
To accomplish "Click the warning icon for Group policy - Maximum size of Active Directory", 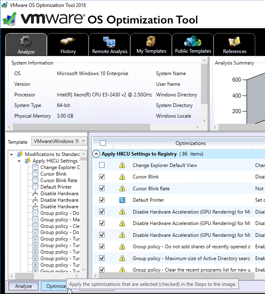I will 122,258.
